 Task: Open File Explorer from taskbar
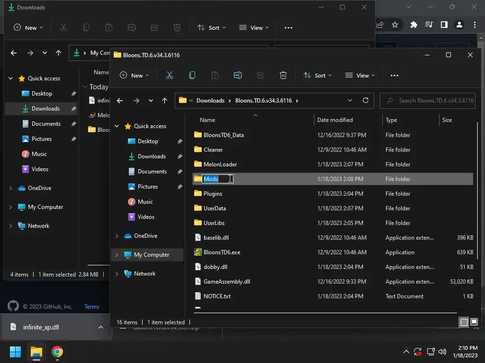point(36,352)
